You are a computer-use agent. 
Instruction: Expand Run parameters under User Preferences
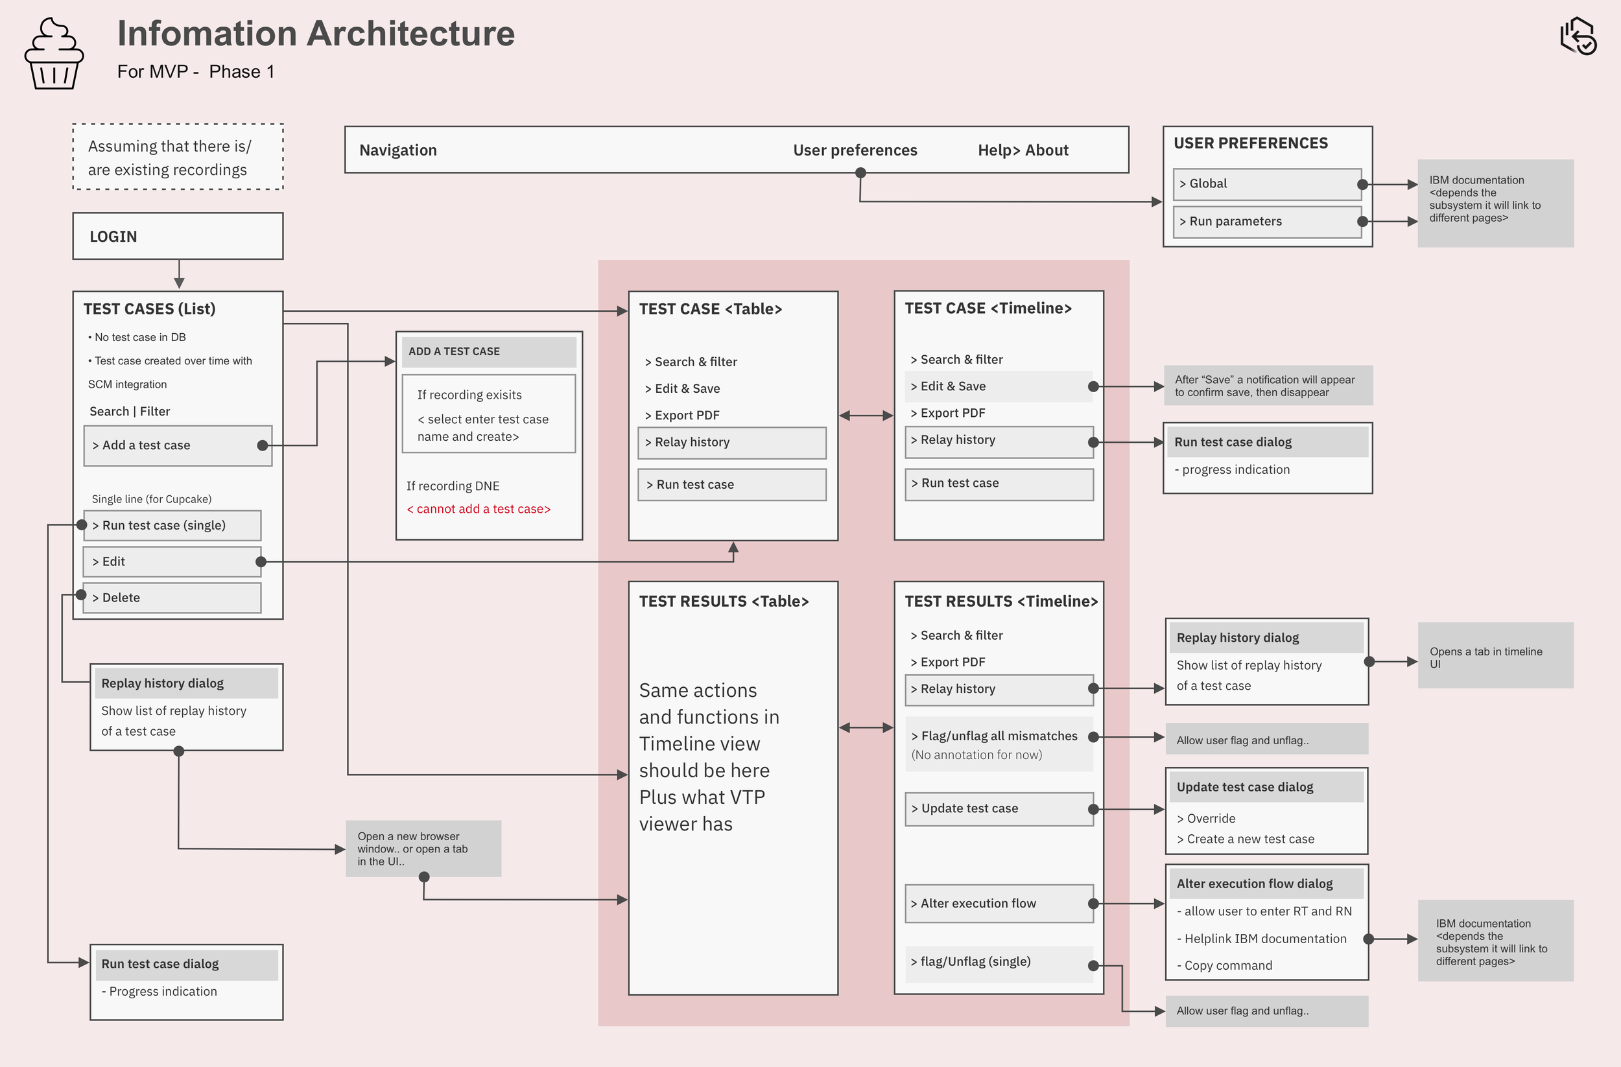pos(1266,222)
